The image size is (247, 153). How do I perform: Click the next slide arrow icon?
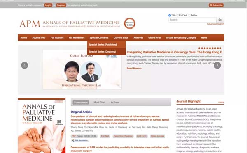tap(217, 65)
